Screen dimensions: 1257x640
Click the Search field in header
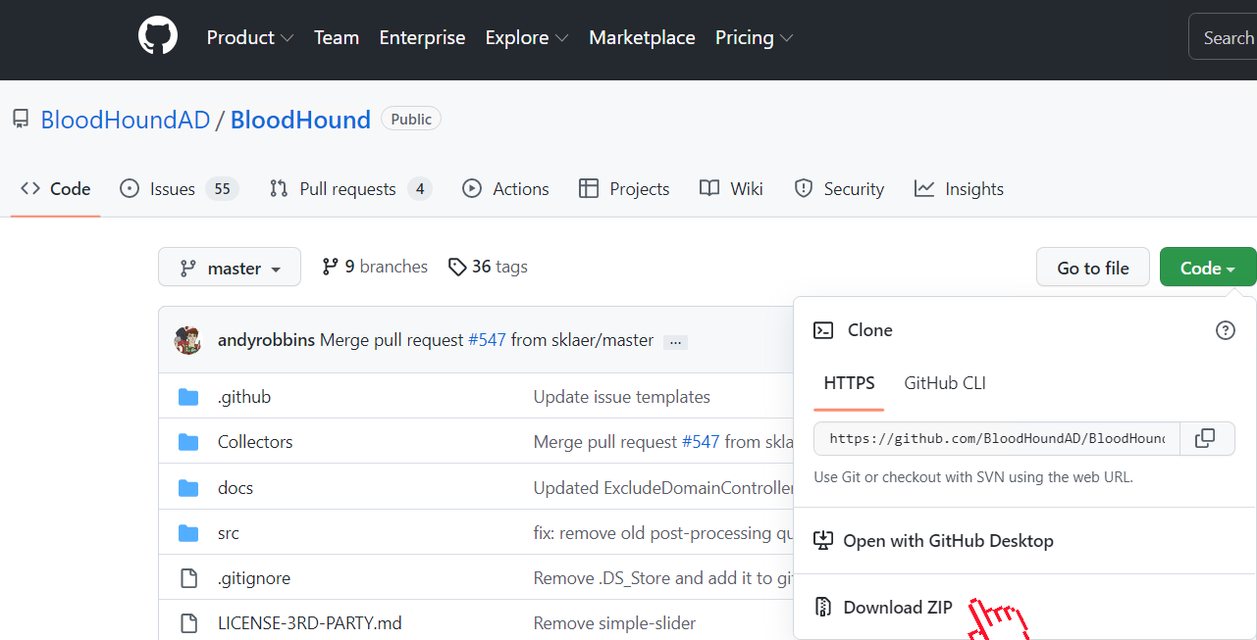tap(1223, 38)
